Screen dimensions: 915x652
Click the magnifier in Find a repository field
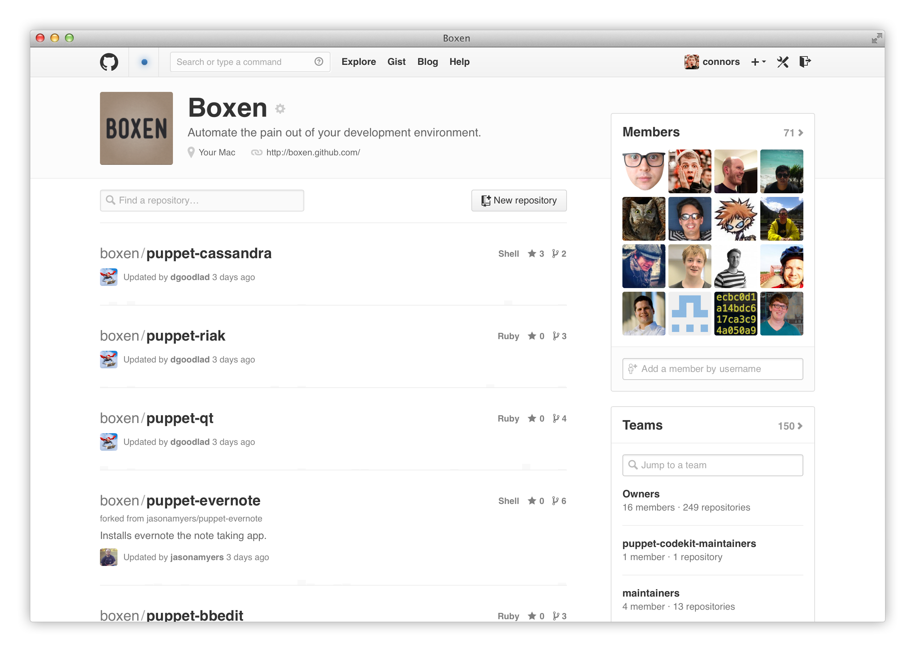[111, 200]
